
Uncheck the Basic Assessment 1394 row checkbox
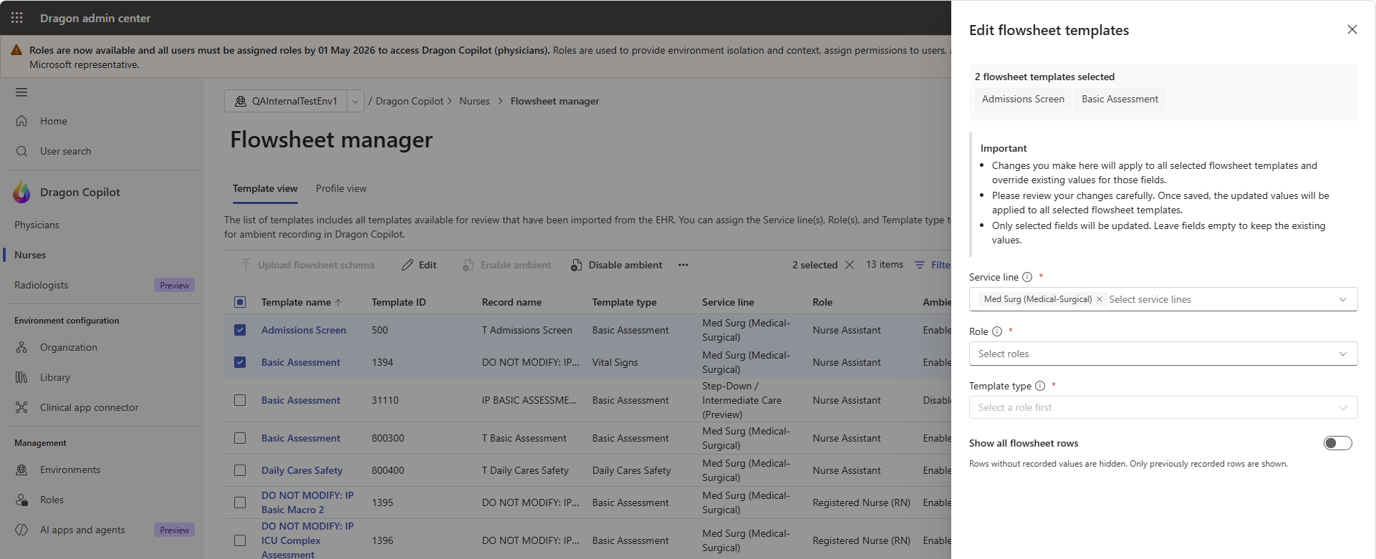pyautogui.click(x=240, y=362)
